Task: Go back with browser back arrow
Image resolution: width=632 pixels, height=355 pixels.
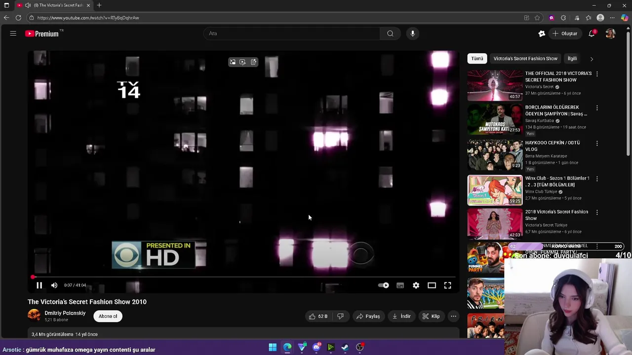Action: [6, 18]
